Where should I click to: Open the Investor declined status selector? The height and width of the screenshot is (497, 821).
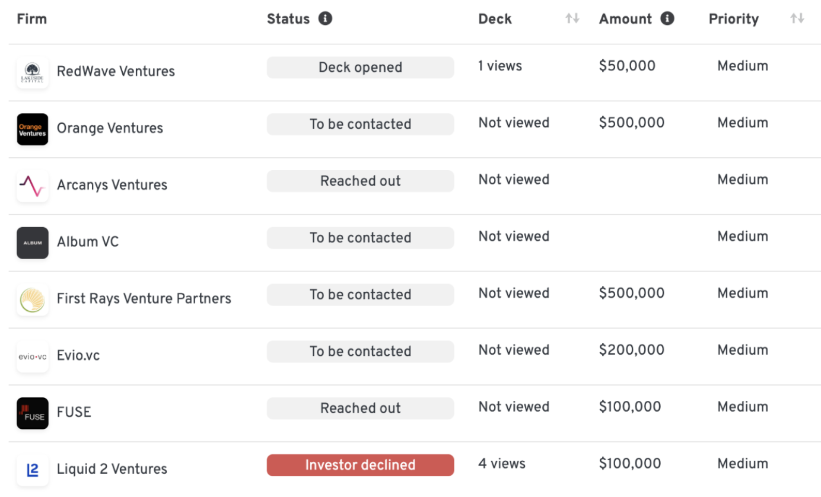click(x=360, y=465)
